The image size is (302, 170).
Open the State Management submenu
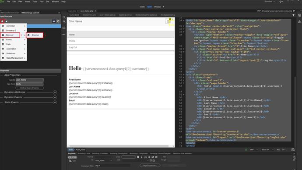pyautogui.click(x=14, y=58)
